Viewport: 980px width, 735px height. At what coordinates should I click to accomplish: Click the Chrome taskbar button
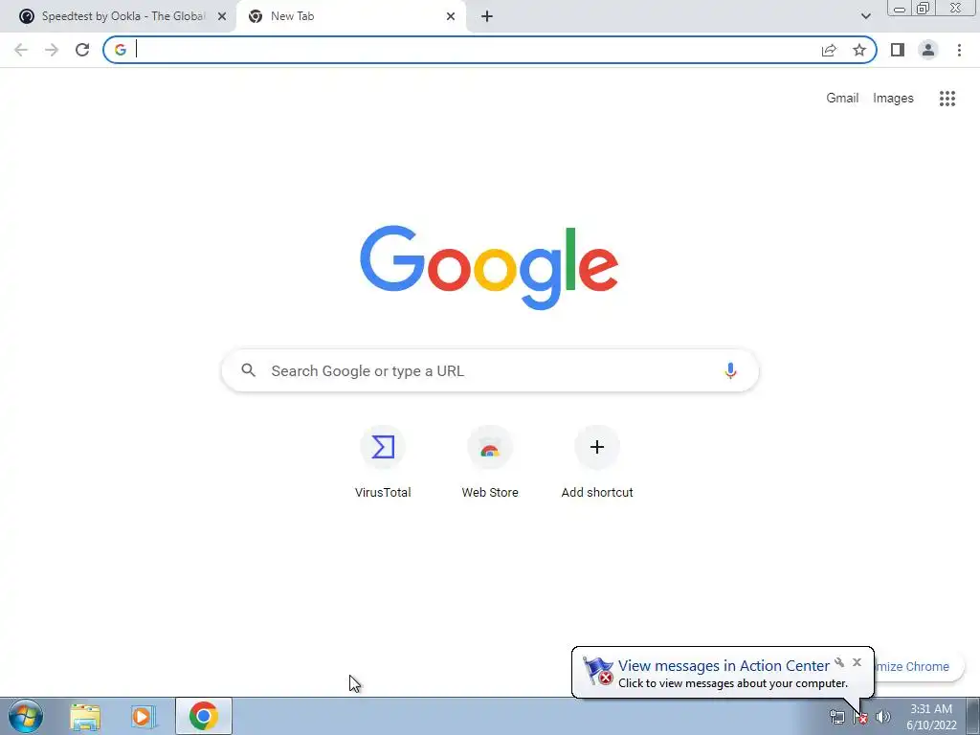pyautogui.click(x=204, y=716)
